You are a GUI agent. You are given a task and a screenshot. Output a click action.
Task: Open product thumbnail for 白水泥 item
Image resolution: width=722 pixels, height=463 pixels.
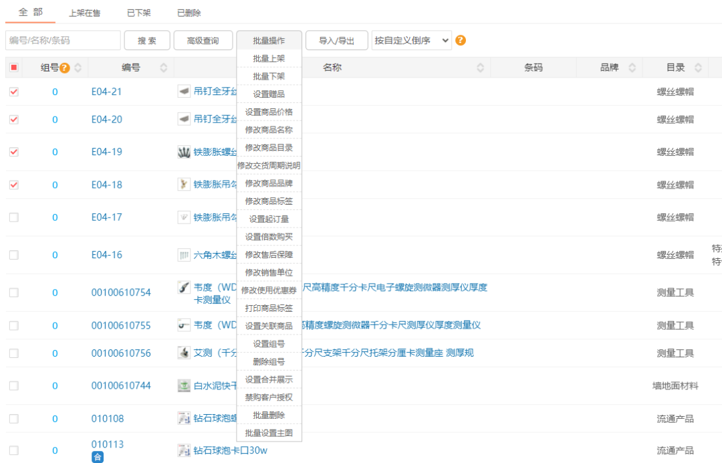pyautogui.click(x=184, y=385)
